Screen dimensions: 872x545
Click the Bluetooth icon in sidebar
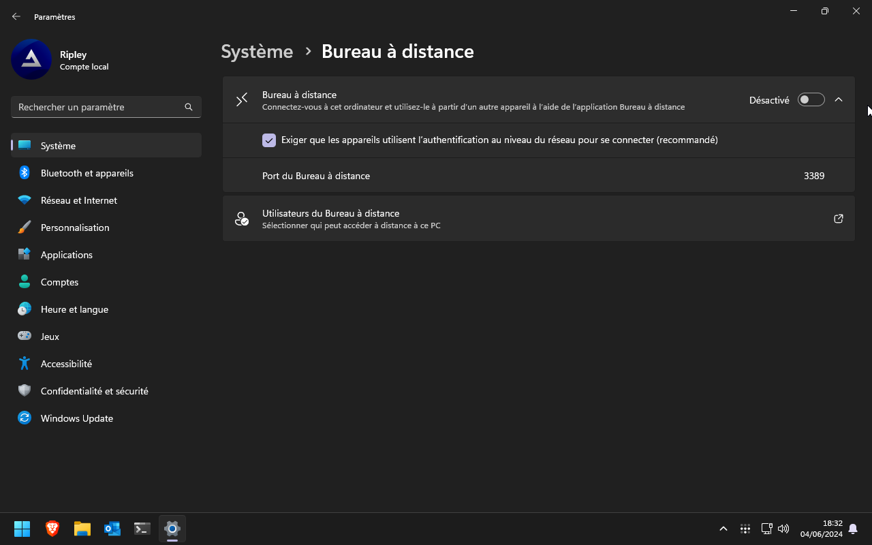25,173
